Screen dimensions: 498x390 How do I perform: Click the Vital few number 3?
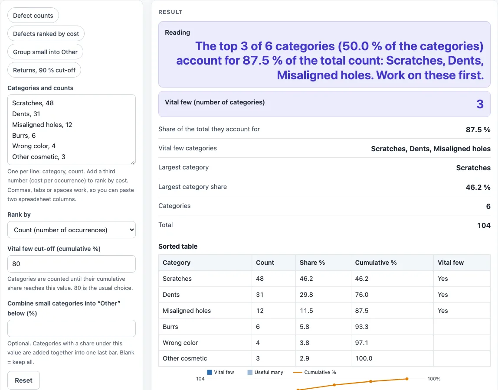[x=480, y=104]
